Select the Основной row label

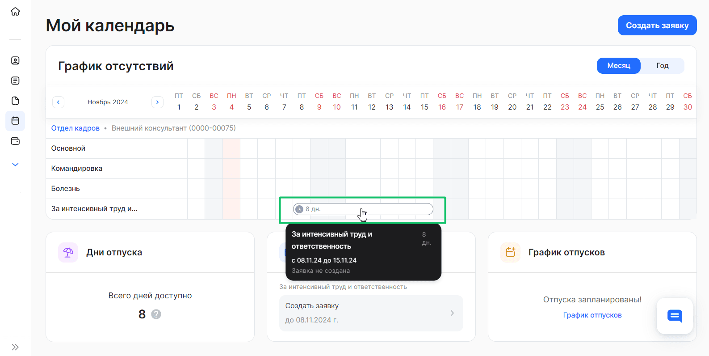point(68,148)
